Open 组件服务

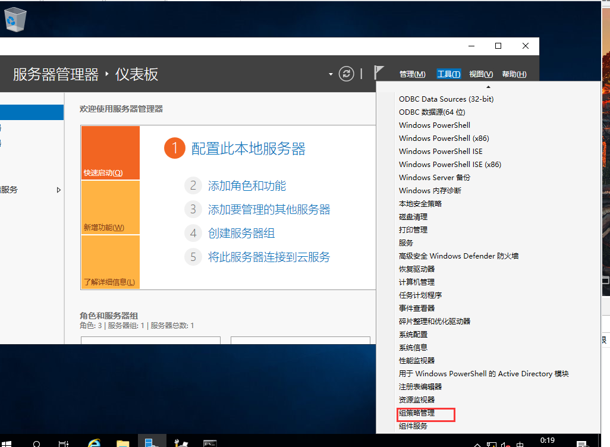click(413, 426)
